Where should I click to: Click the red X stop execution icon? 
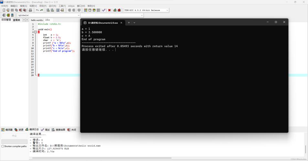109,10
